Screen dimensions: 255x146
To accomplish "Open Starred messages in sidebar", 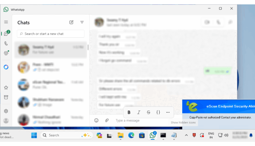I will click(x=6, y=88).
